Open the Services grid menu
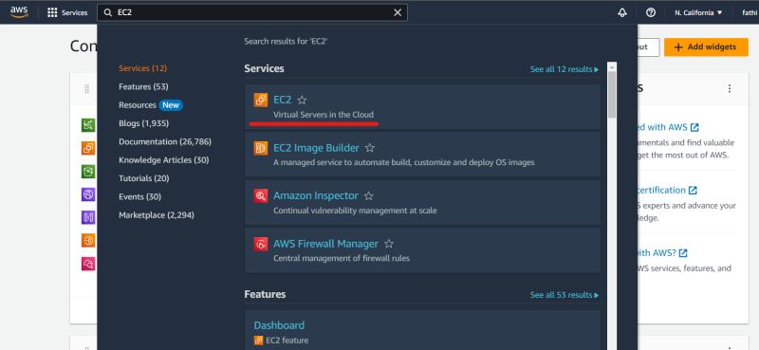759x350 pixels. click(67, 12)
